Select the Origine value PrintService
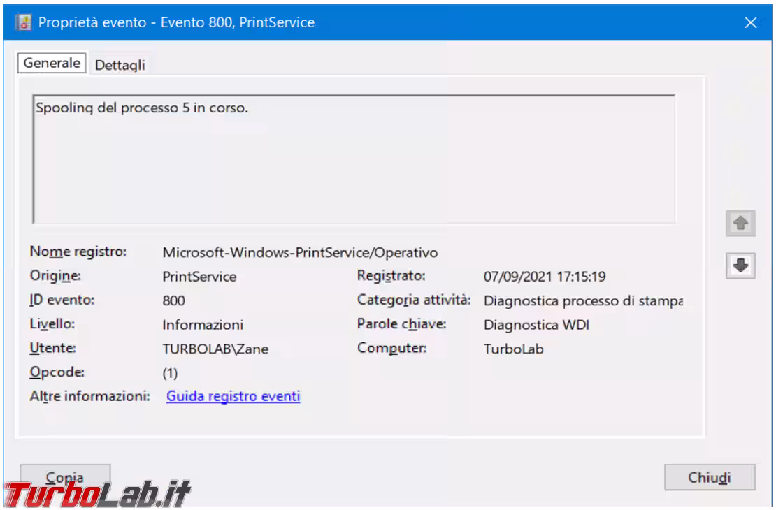The image size is (776, 510). [x=199, y=277]
